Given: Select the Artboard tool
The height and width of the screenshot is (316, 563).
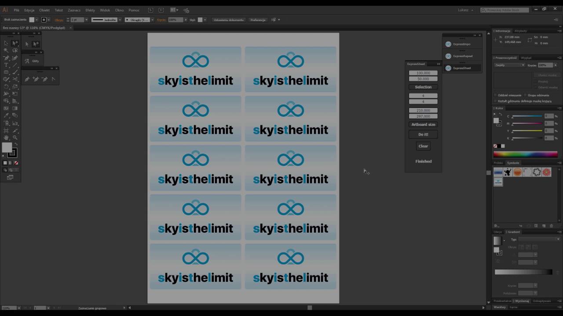Looking at the screenshot, I should point(6,130).
